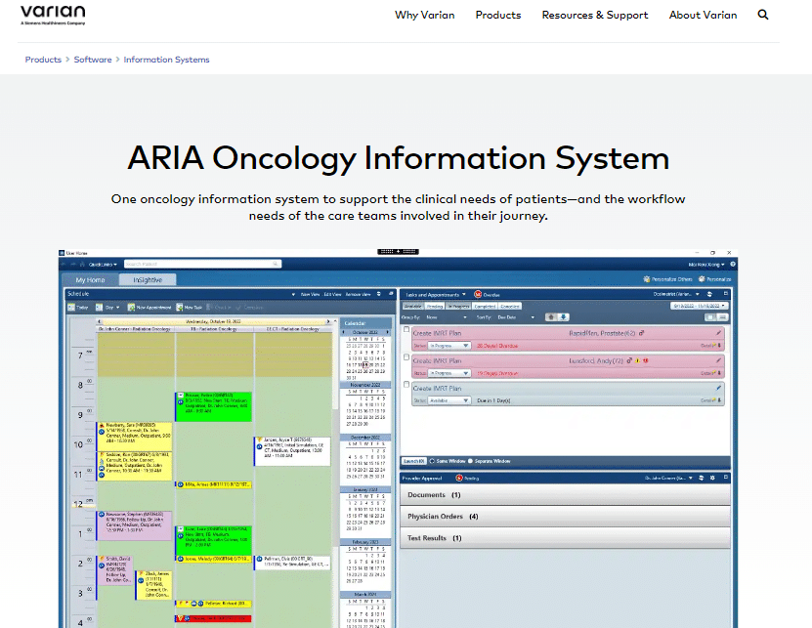Edit the Lunsford, Andy task pencil icon
Image resolution: width=812 pixels, height=628 pixels.
(x=718, y=360)
